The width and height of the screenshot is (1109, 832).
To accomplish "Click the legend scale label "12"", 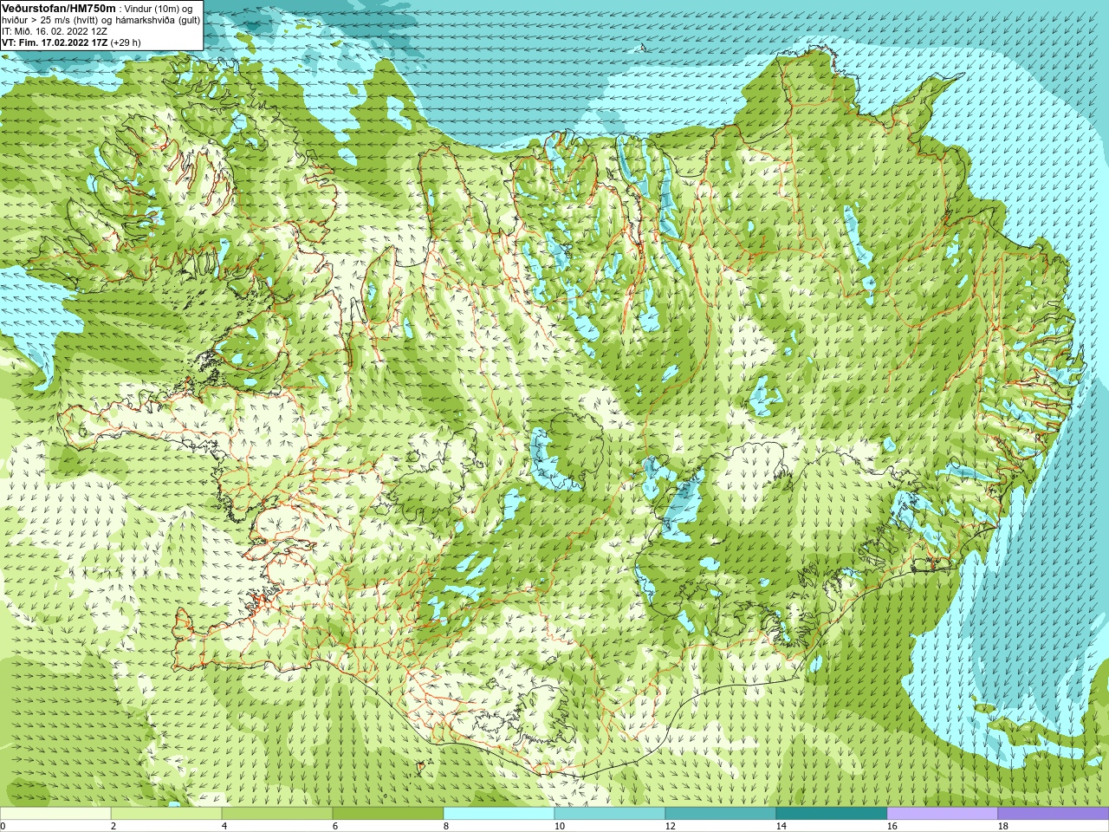I will pyautogui.click(x=671, y=826).
